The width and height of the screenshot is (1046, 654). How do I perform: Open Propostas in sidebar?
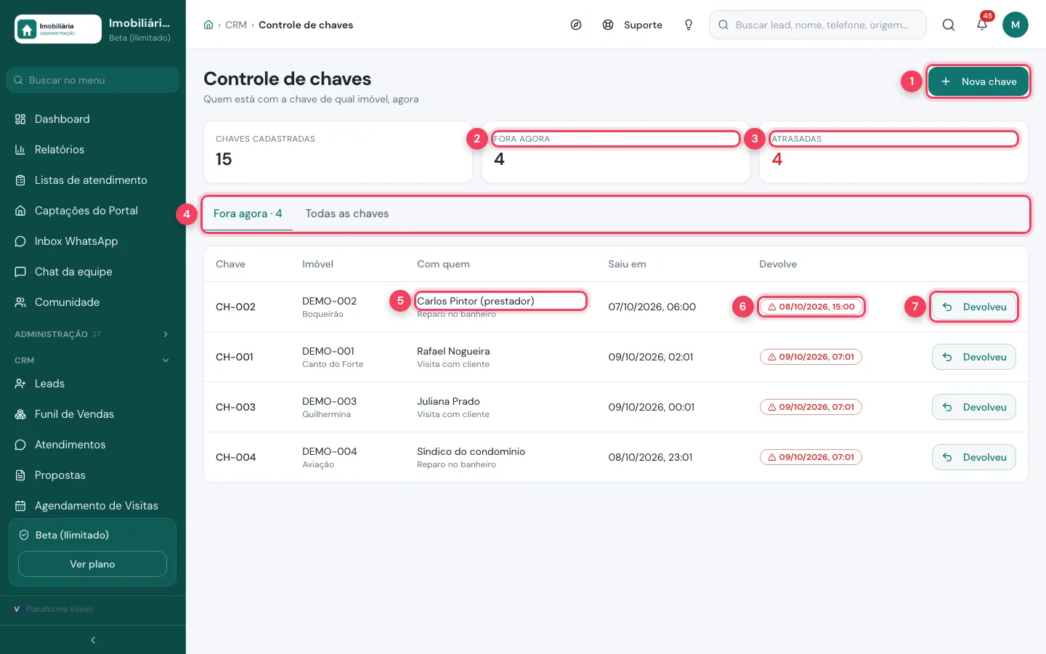click(93, 475)
